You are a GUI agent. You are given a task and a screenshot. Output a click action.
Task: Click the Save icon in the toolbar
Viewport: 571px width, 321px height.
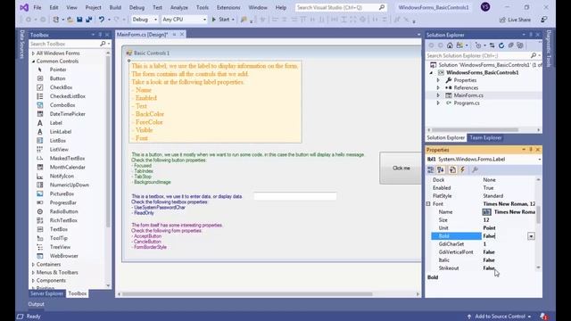coord(79,20)
